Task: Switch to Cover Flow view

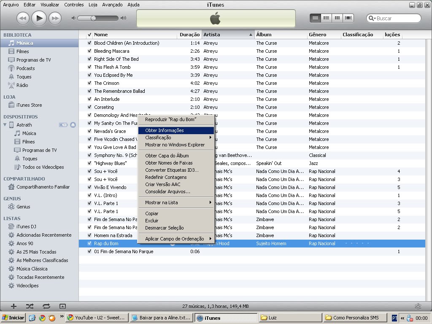Action: (348, 18)
